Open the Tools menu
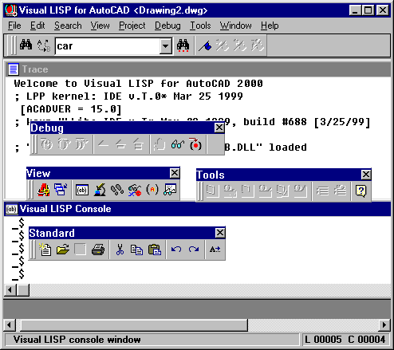This screenshot has width=394, height=350. pos(200,26)
